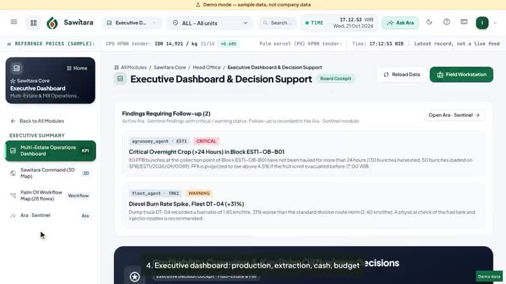Click the agronomy_agent · EST1 tag
Screen dimensions: 506x284
159,141
